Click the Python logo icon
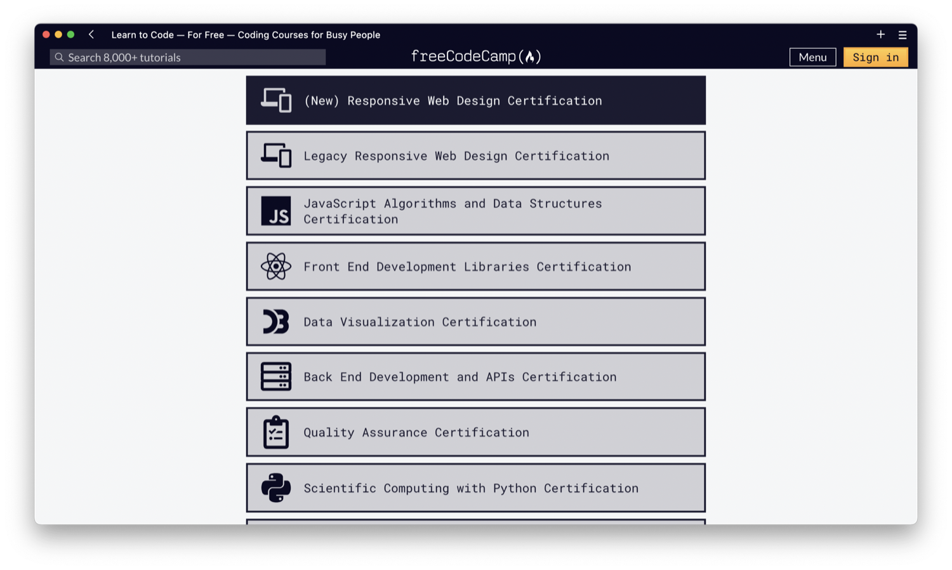 [276, 488]
